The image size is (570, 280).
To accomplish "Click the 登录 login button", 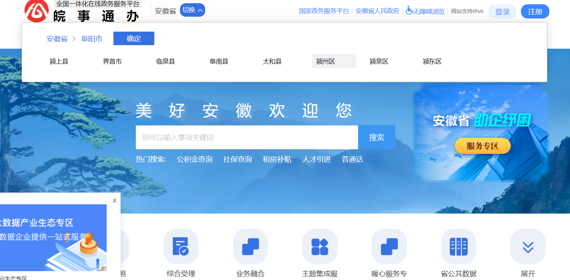I will pyautogui.click(x=502, y=12).
